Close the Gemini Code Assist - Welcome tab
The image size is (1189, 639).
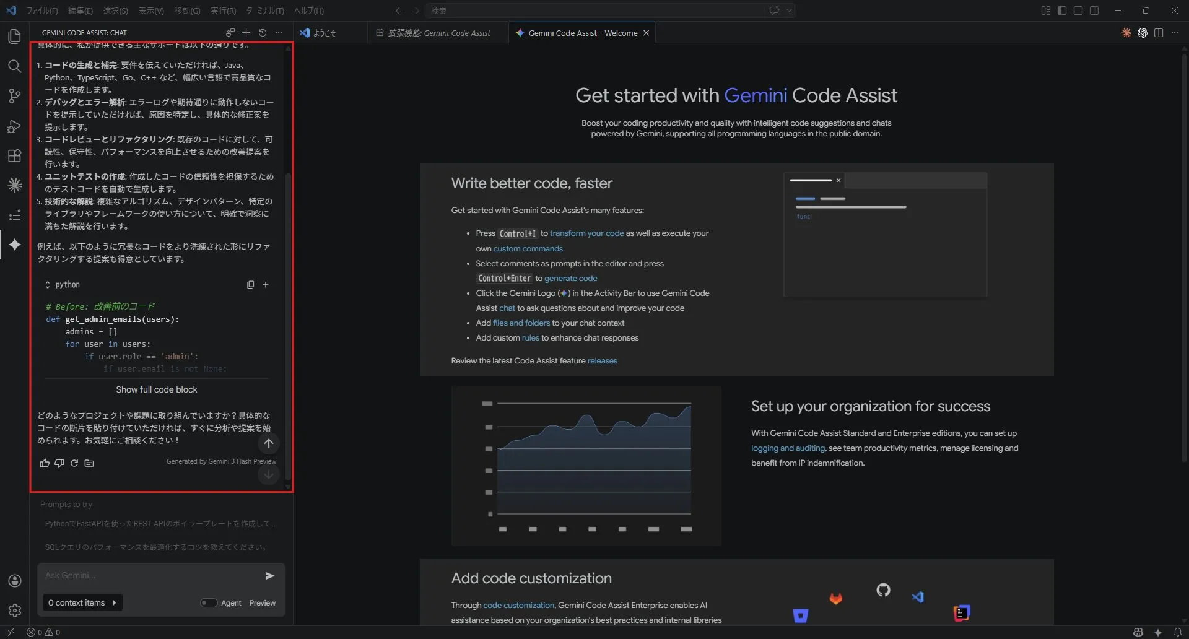[x=646, y=33]
